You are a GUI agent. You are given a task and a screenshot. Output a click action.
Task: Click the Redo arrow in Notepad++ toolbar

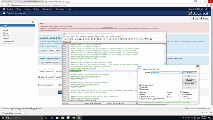tap(95, 39)
